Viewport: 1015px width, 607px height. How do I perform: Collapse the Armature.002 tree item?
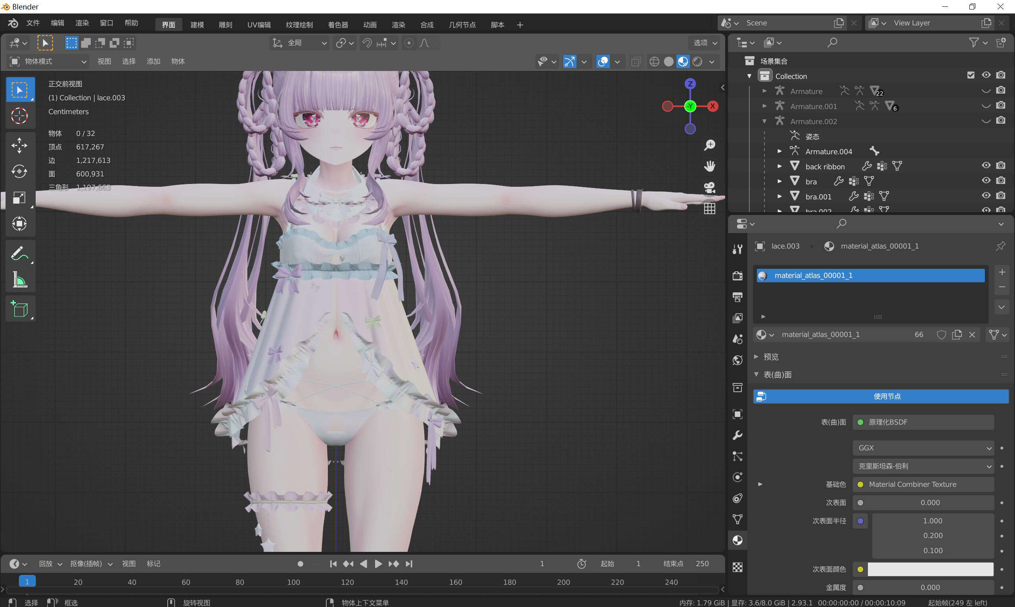click(x=764, y=121)
